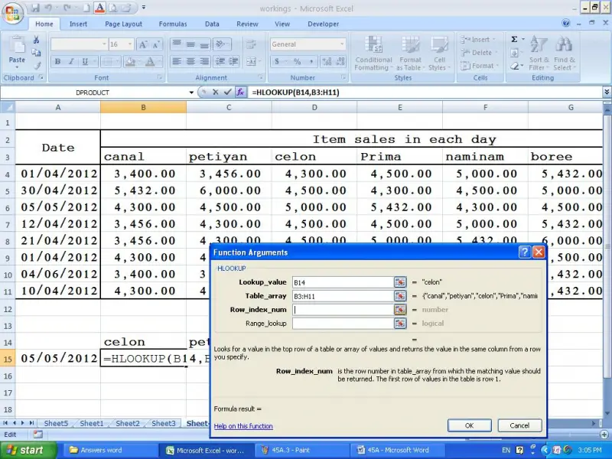
Task: Collapse dialog for Row_index_num range selector
Action: click(x=400, y=310)
